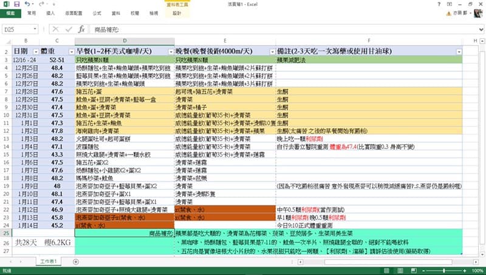The width and height of the screenshot is (486, 275).
Task: Click previous sheet navigation arrow
Action: pyautogui.click(x=11, y=262)
